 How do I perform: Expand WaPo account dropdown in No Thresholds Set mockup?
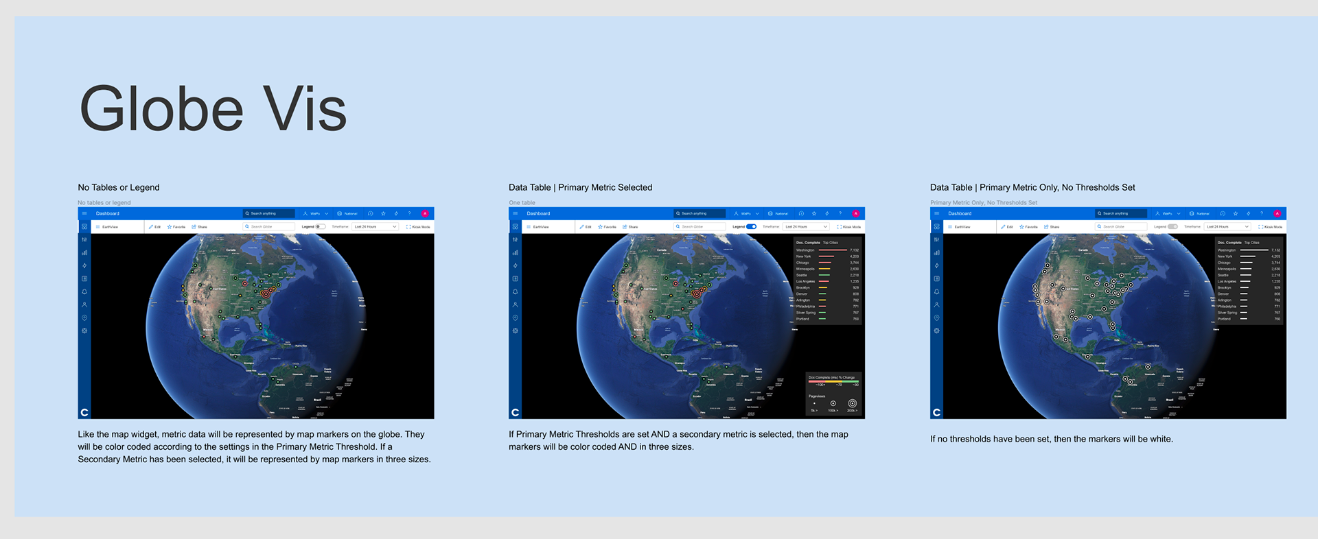click(x=1168, y=213)
